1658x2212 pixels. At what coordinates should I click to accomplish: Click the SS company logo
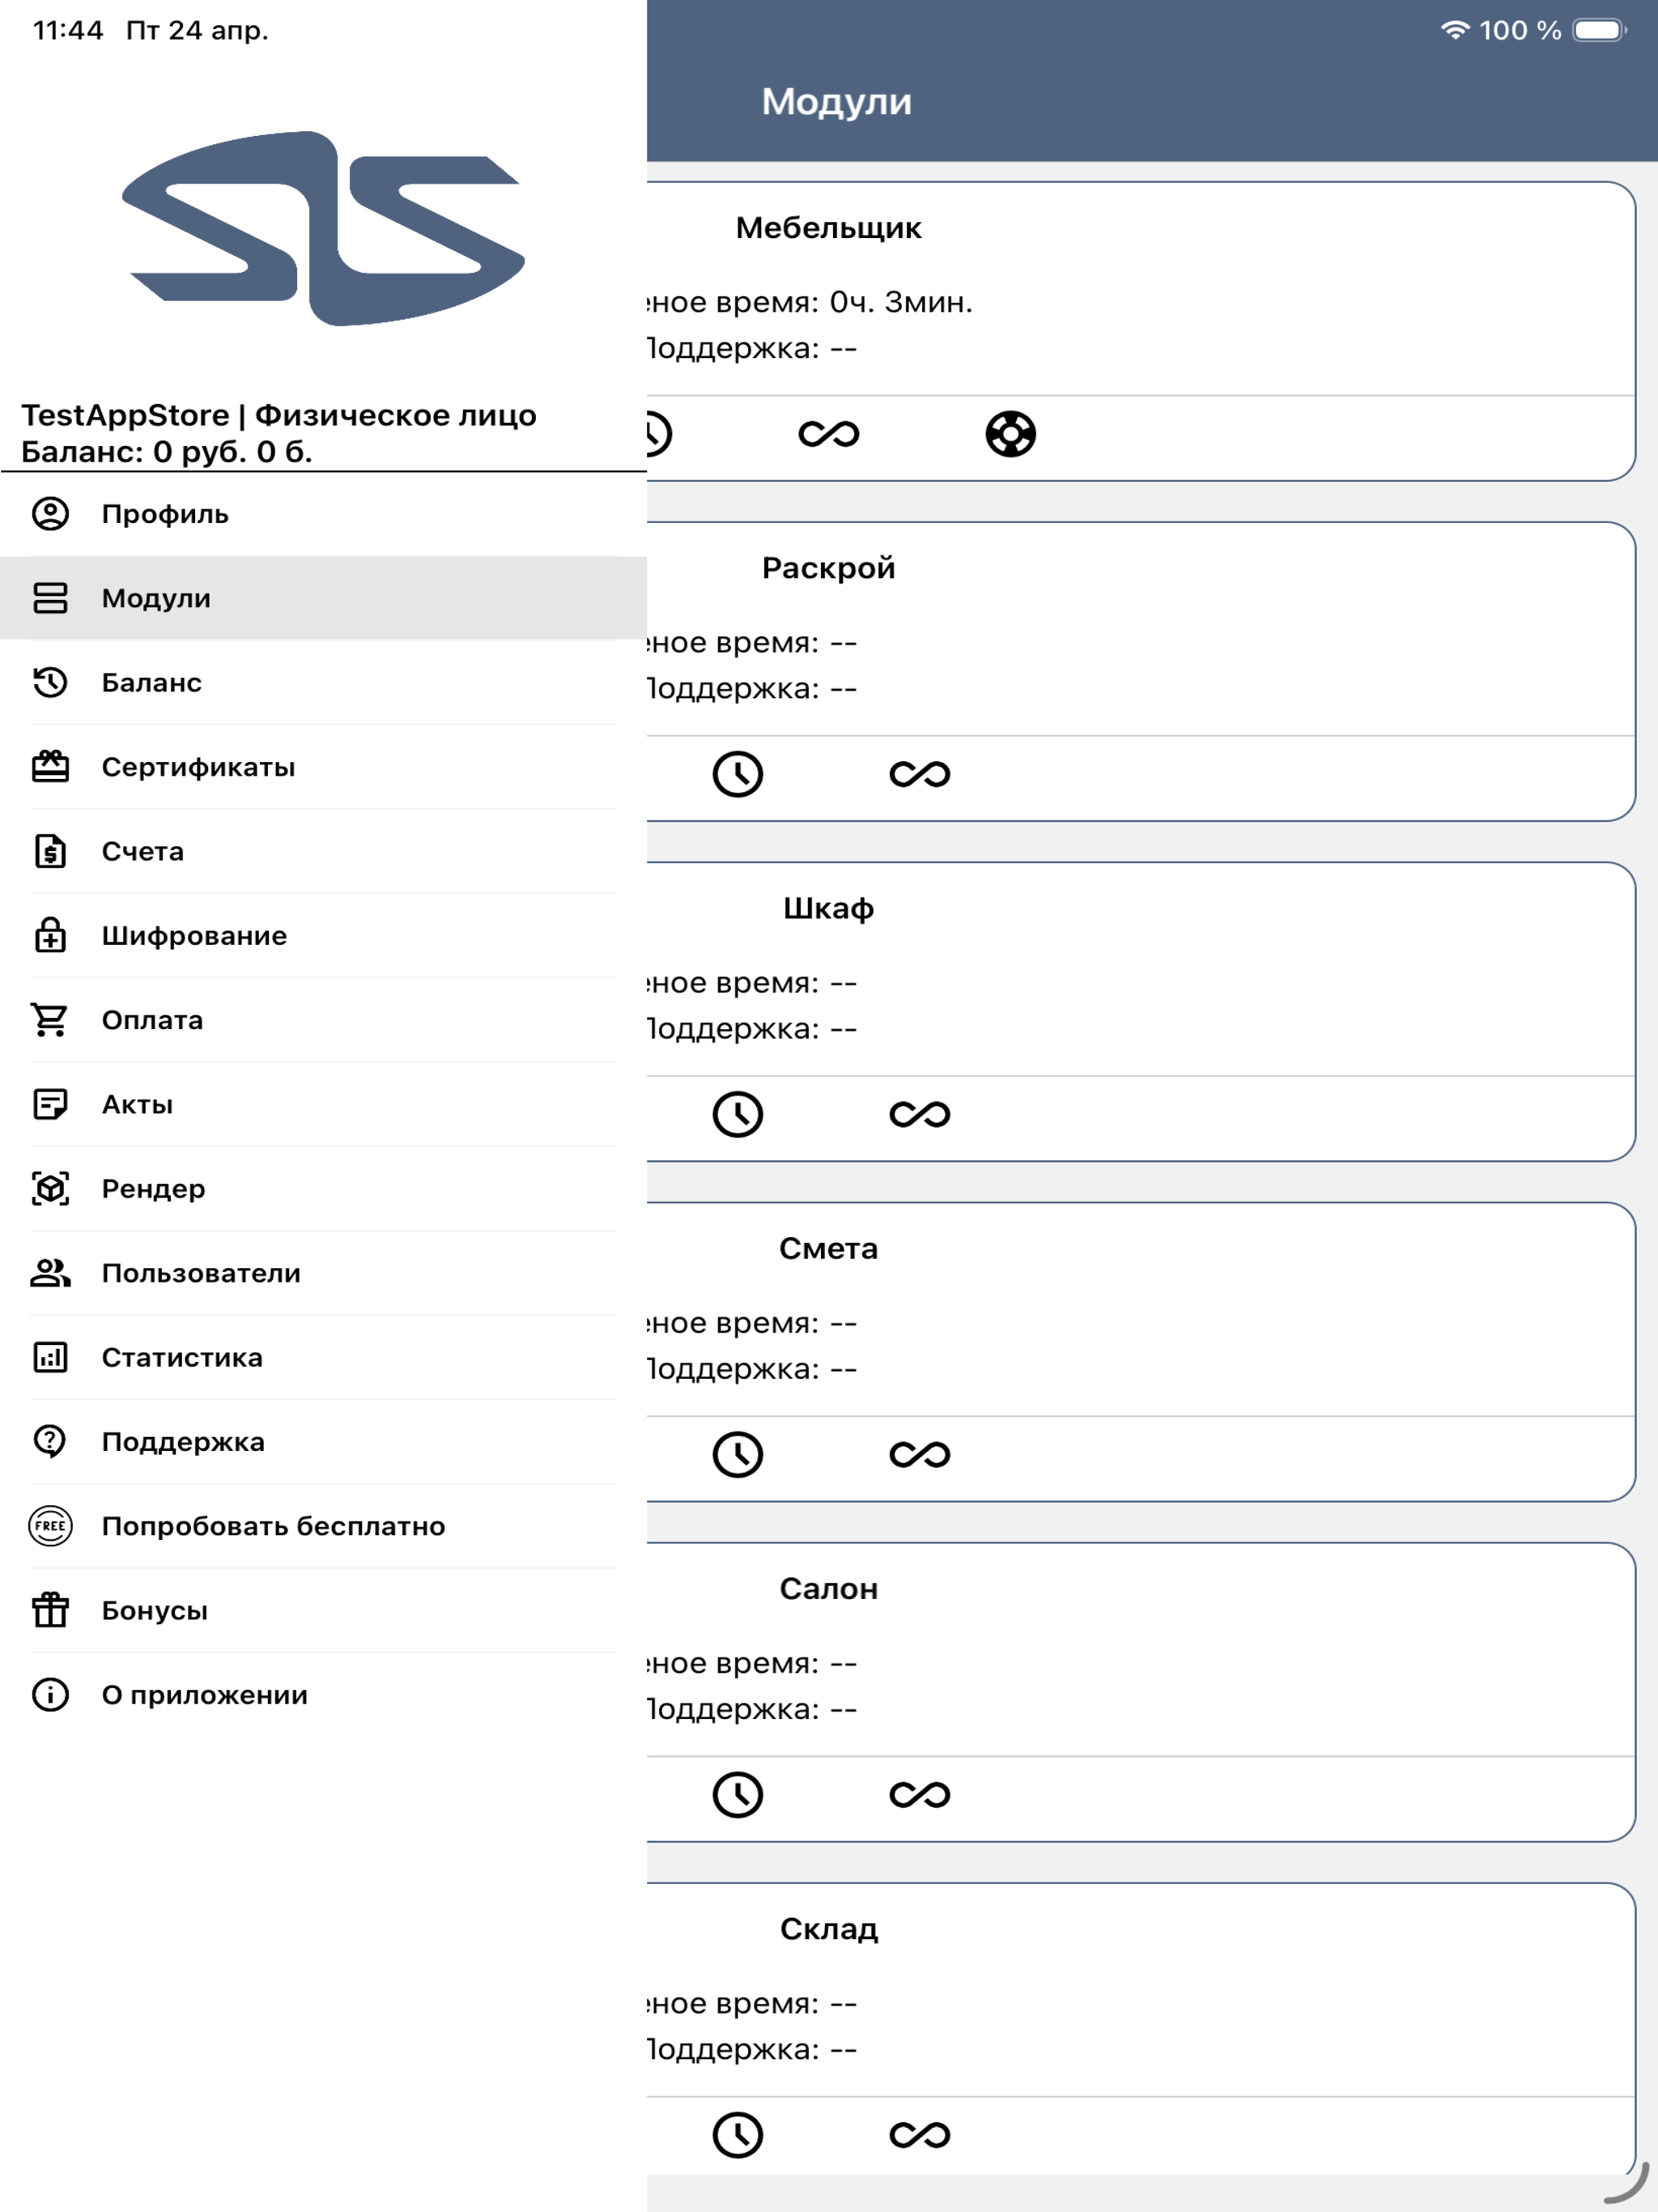pyautogui.click(x=323, y=228)
